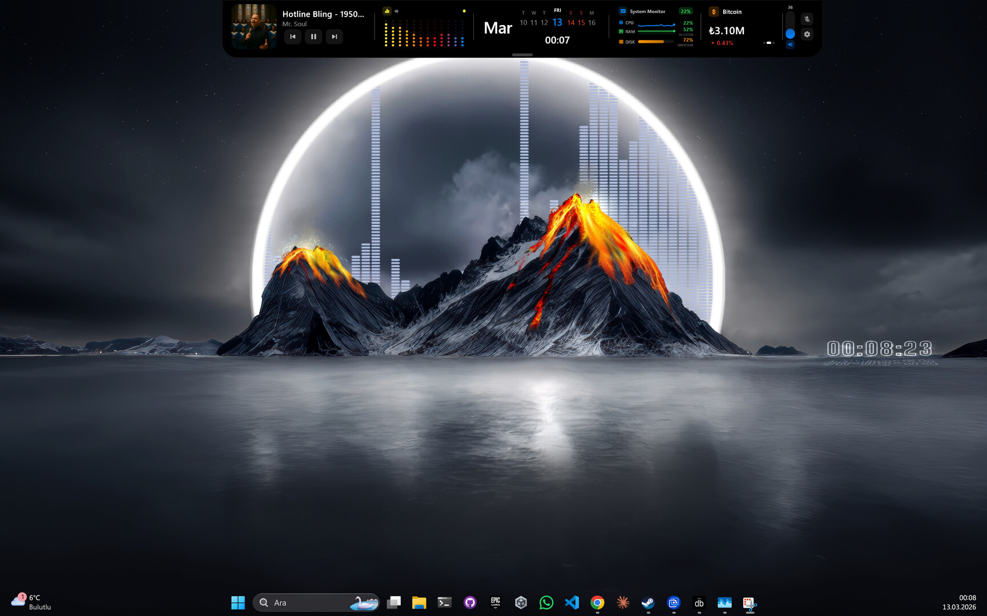Click the volume slider knob
The image size is (987, 616).
click(x=790, y=34)
